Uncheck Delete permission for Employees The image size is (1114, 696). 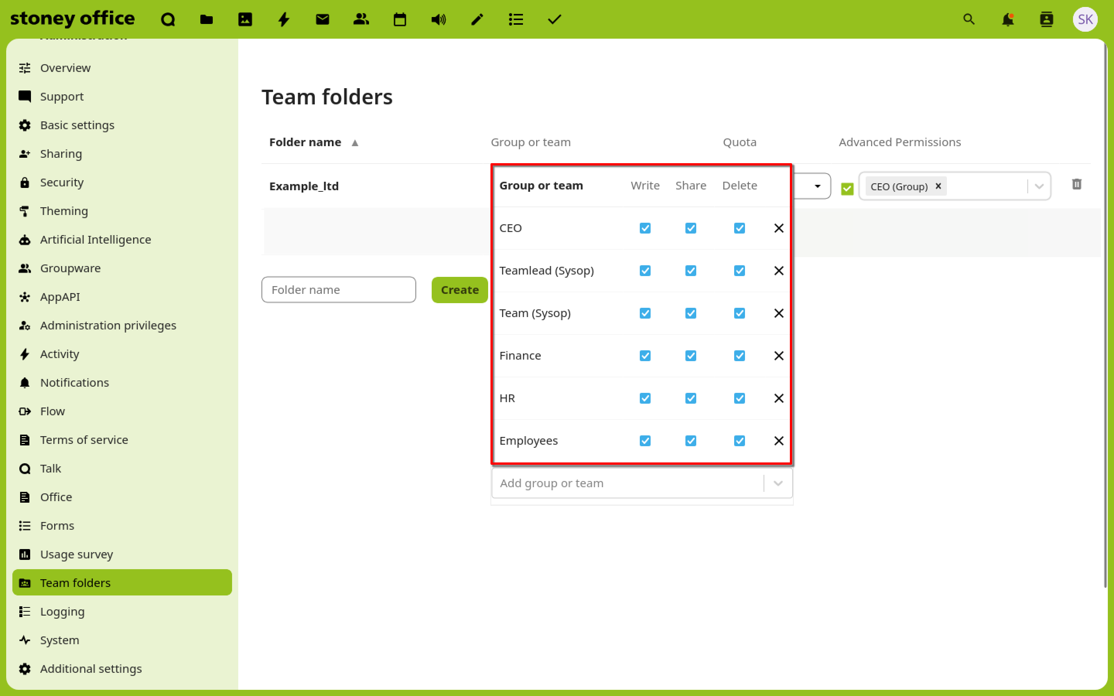[739, 441]
